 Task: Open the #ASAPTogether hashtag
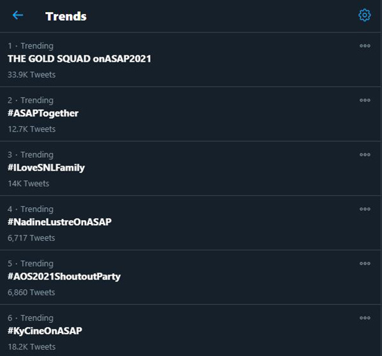43,113
